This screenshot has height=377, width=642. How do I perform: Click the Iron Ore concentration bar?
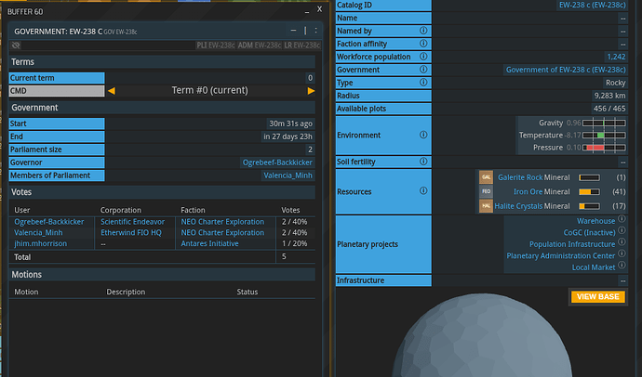tap(589, 191)
